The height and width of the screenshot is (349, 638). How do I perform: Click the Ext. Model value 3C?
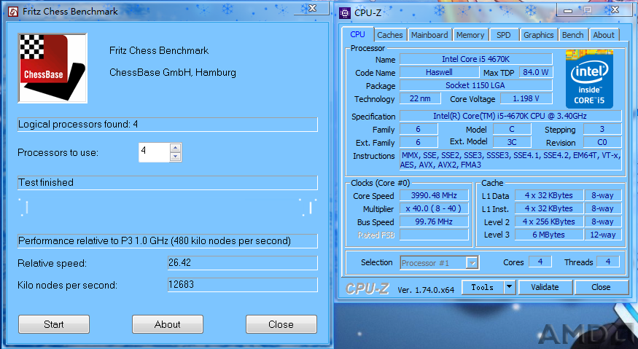click(512, 142)
